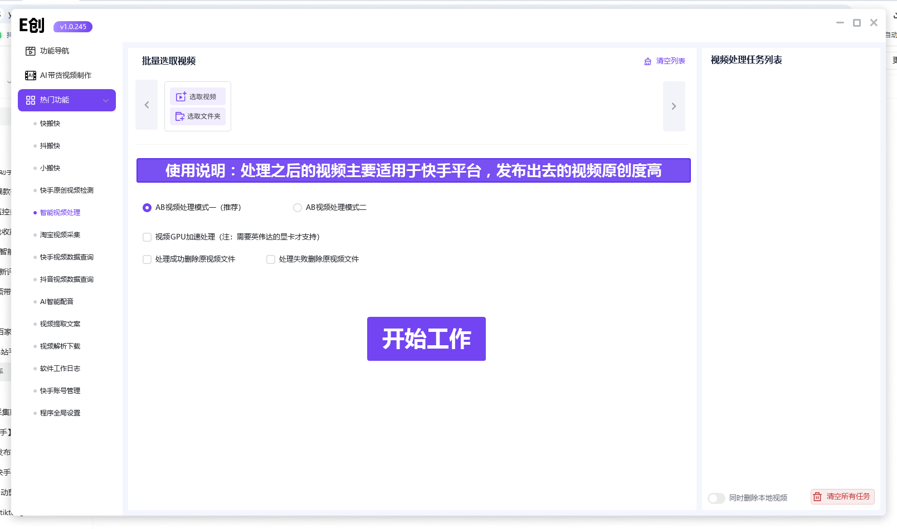Check 处理失败删除原视频文件 option

(271, 259)
